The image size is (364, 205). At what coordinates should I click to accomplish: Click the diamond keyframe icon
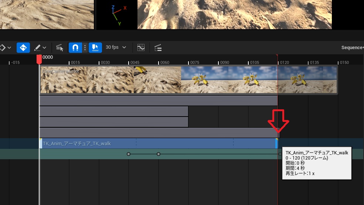point(2,48)
